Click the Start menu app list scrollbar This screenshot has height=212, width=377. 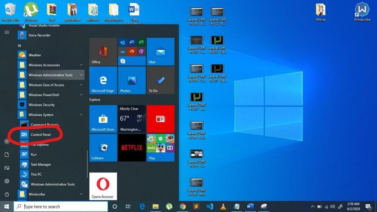click(87, 164)
